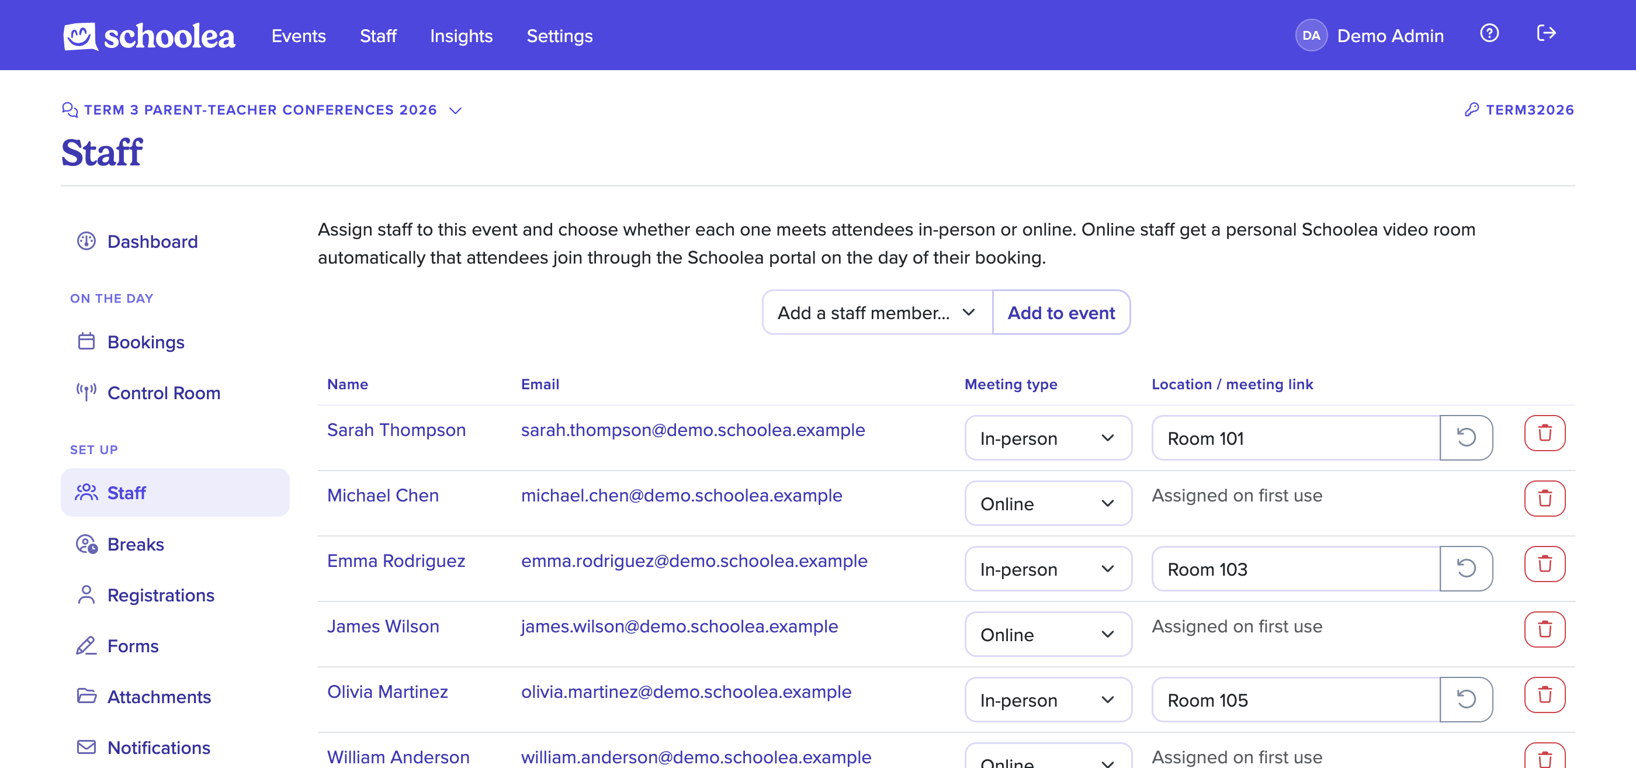Delete James Wilson from the event
Image resolution: width=1636 pixels, height=768 pixels.
pos(1544,629)
